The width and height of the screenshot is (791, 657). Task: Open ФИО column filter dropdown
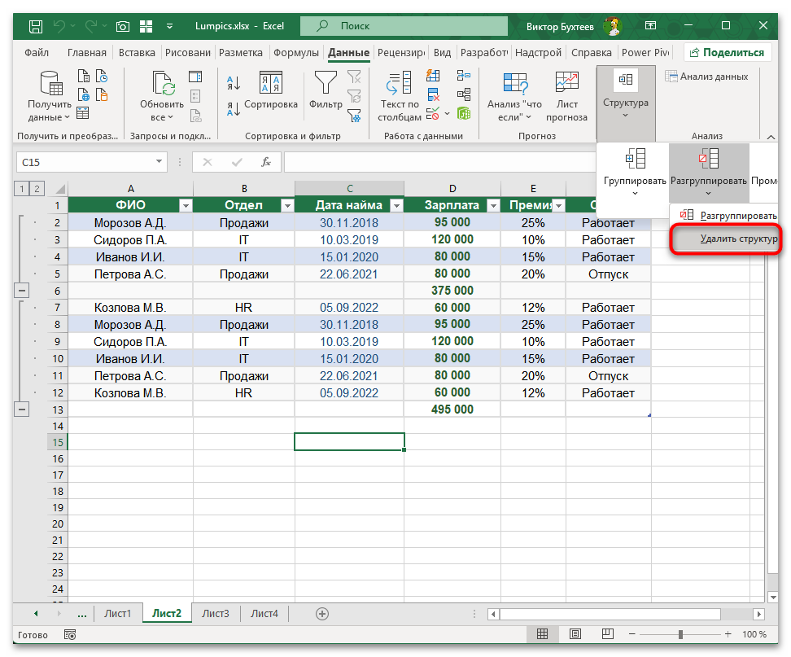186,205
